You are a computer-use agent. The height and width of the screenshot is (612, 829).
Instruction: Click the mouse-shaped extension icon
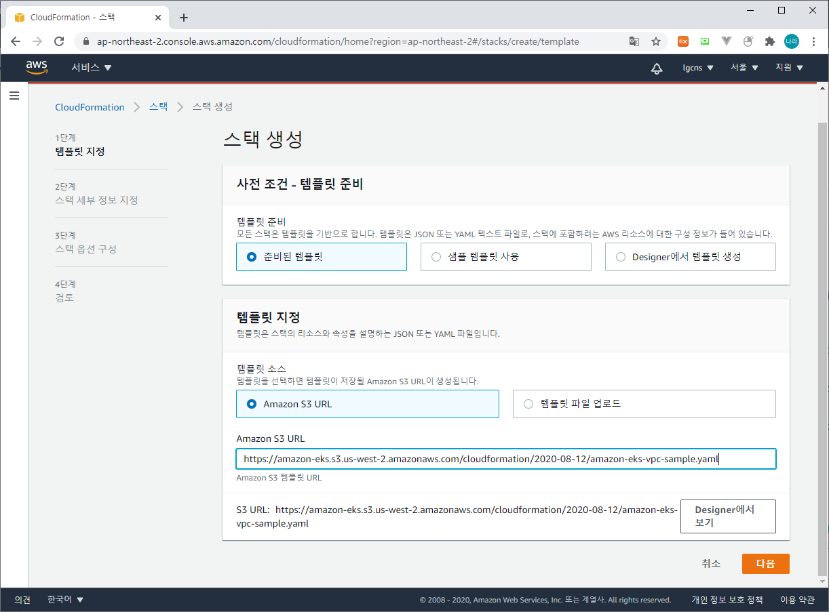[748, 41]
